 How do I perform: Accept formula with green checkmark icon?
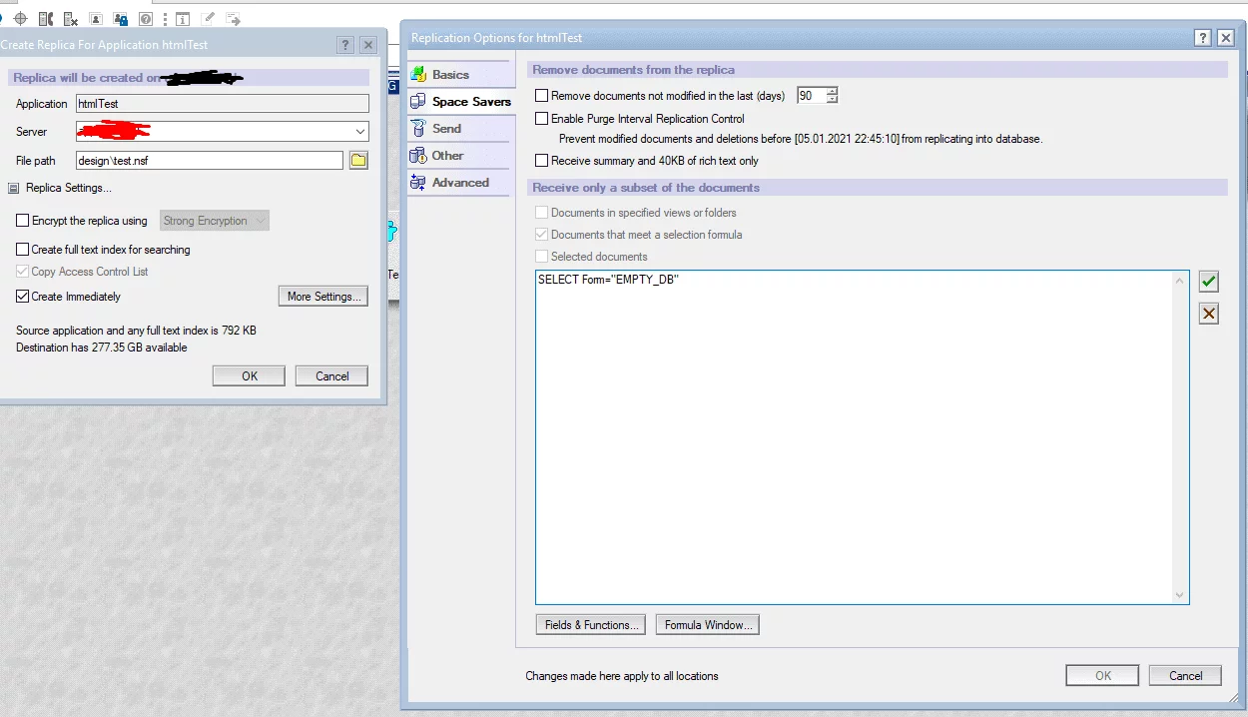(x=1209, y=282)
